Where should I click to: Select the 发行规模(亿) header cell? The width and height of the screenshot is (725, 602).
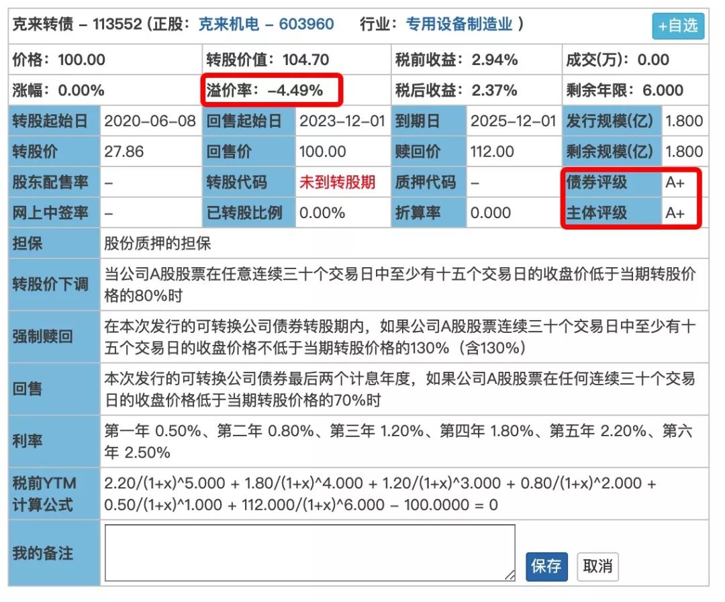tap(612, 121)
